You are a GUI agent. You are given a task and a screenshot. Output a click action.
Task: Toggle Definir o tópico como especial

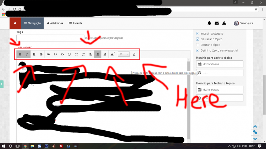click(x=198, y=50)
